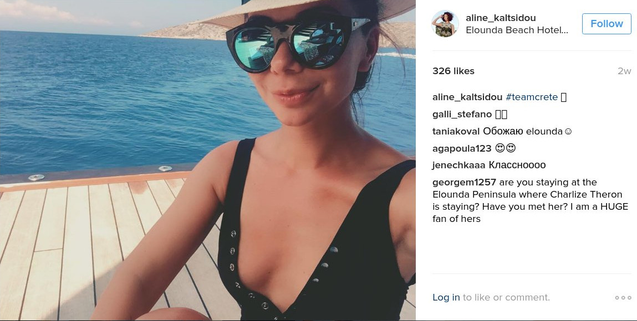Click georgem1257's Charlize Theron comment text
637x321 pixels.
pyautogui.click(x=530, y=200)
